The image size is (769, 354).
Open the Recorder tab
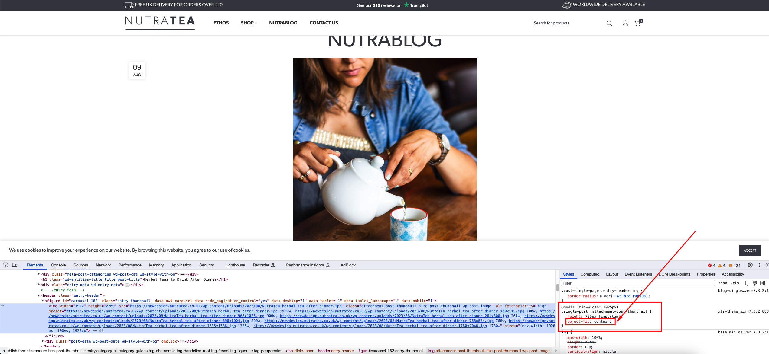[264, 265]
